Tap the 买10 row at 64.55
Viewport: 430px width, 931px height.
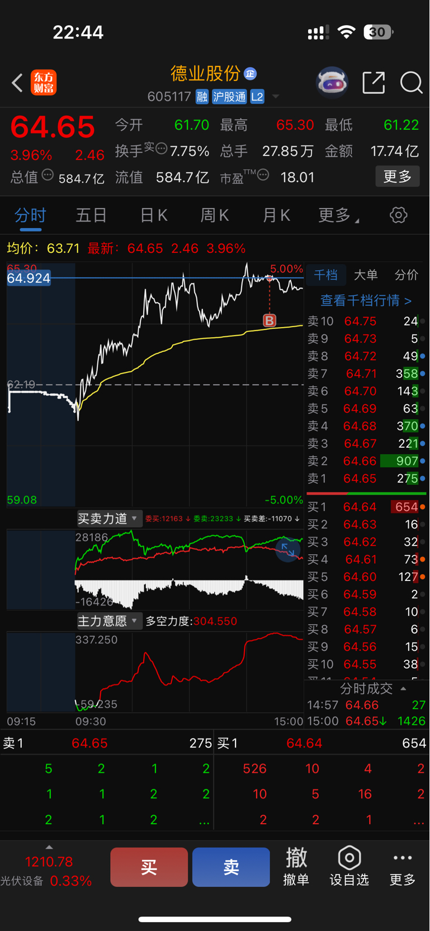click(366, 664)
